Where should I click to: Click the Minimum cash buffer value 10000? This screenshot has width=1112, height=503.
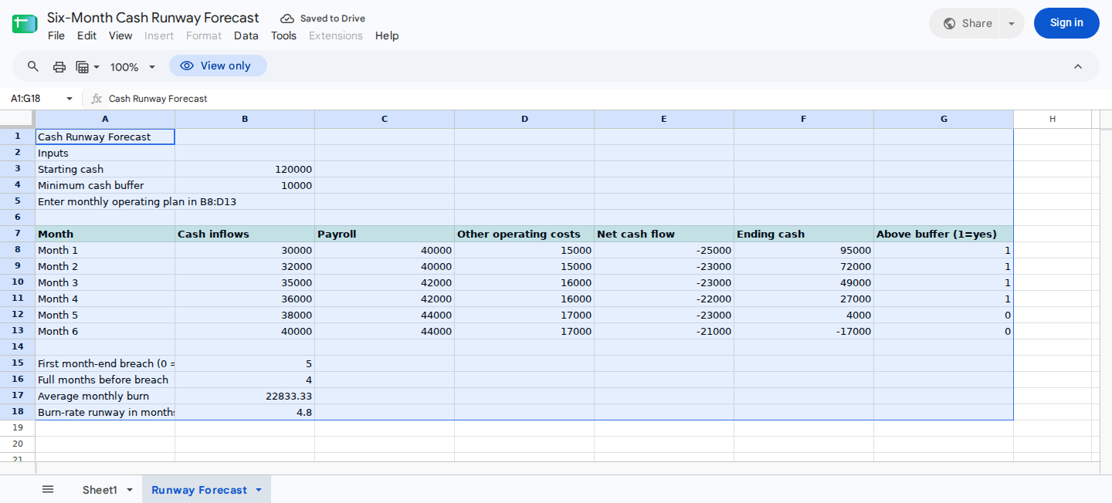point(245,185)
